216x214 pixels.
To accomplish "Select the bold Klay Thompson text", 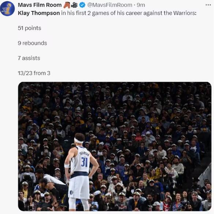I will click(39, 13).
